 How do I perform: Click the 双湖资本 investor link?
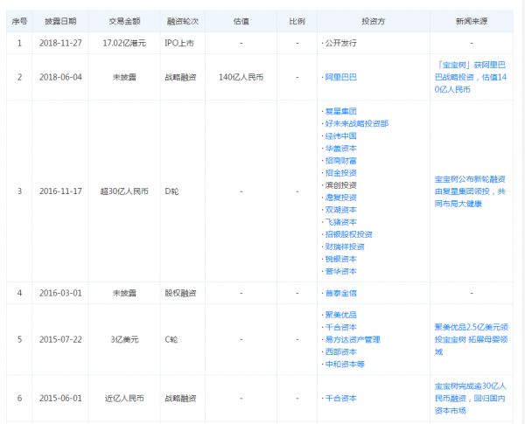point(343,212)
